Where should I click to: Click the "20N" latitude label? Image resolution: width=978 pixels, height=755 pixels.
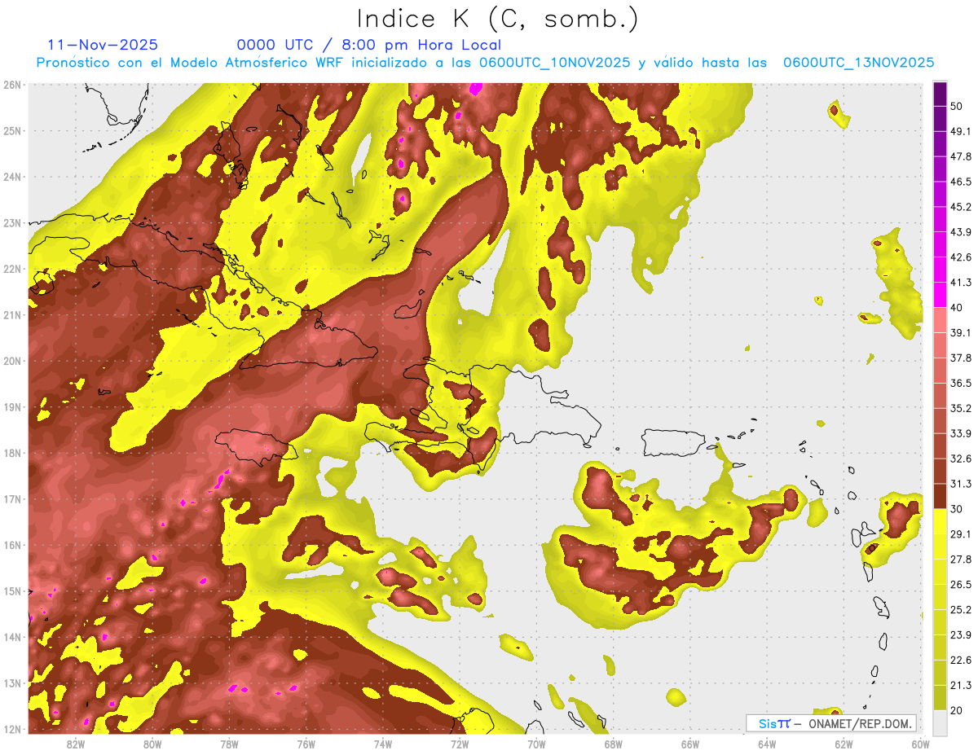(12, 361)
